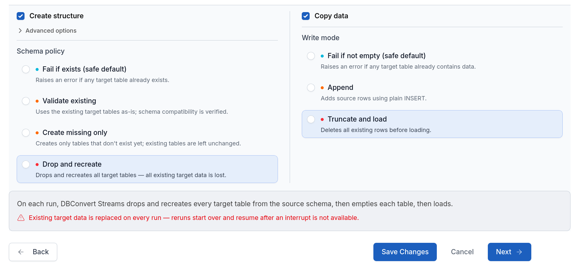Click the red dot beside Truncate and load
This screenshot has height=267, width=581.
click(322, 119)
